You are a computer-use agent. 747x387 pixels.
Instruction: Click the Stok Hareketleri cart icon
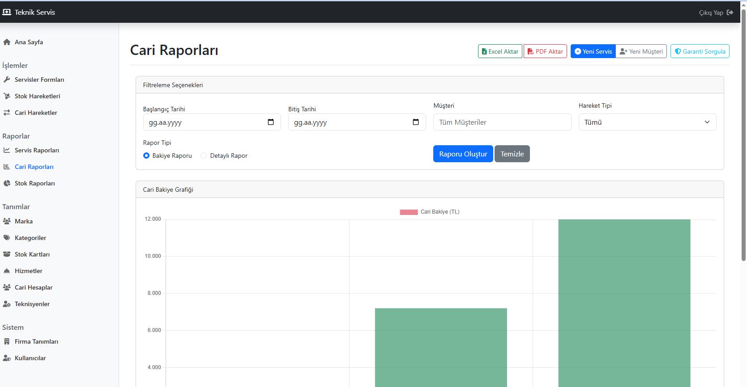pyautogui.click(x=7, y=96)
